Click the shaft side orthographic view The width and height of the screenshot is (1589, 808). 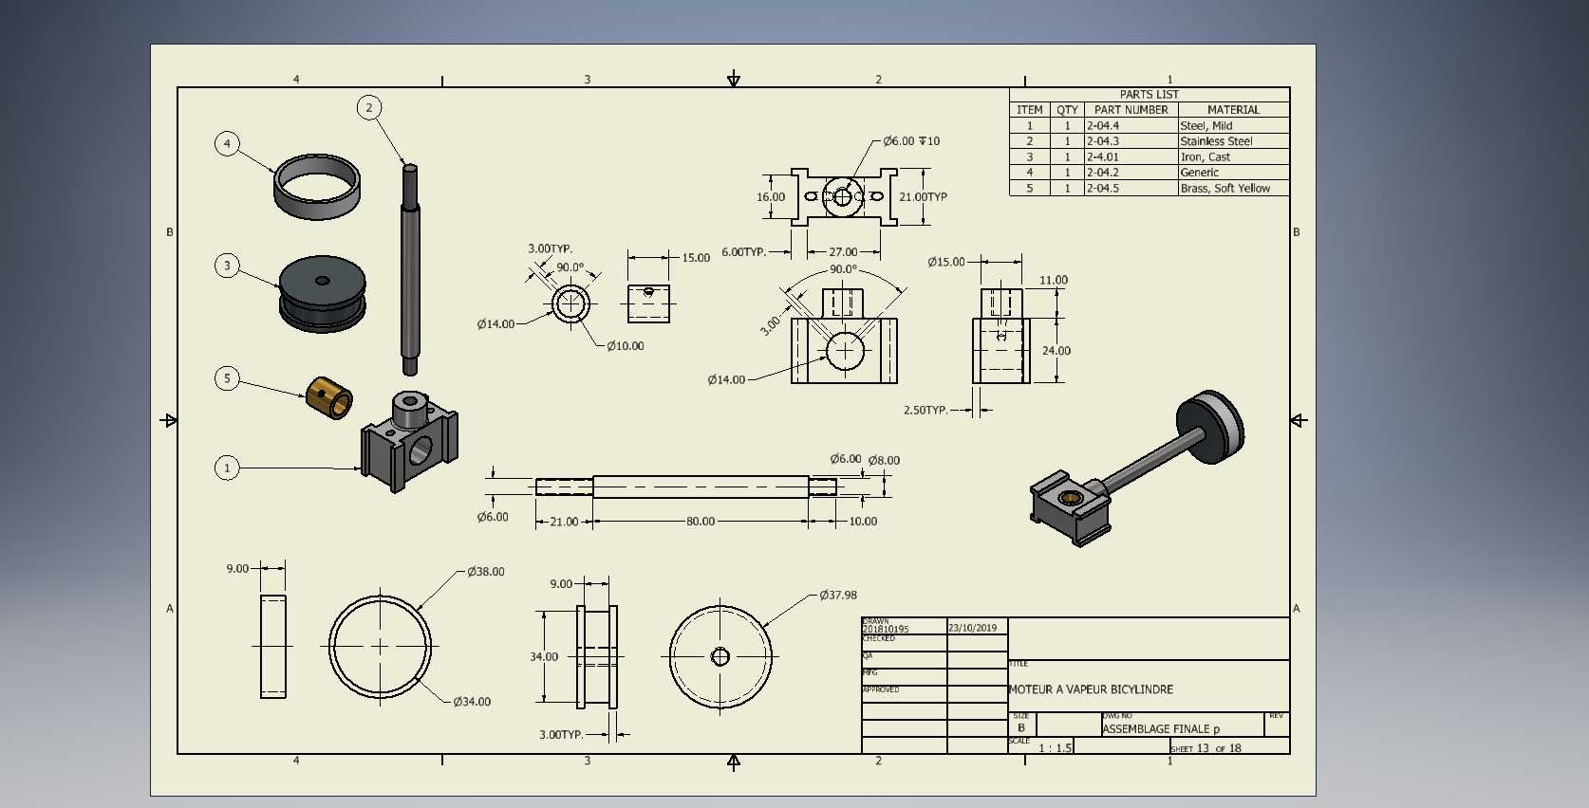click(x=686, y=487)
